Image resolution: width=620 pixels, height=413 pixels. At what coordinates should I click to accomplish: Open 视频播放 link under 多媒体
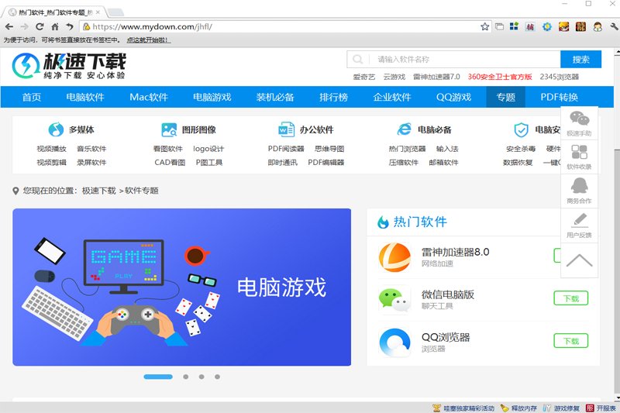click(x=51, y=149)
